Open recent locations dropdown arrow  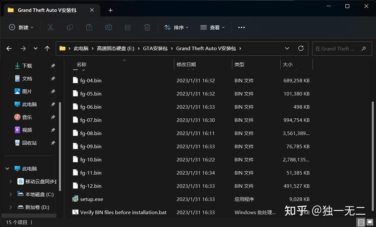35,49
